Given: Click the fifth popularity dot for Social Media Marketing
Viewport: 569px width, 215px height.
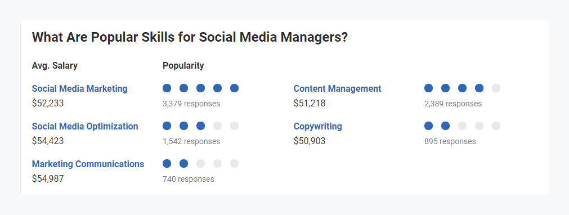Looking at the screenshot, I should (235, 88).
